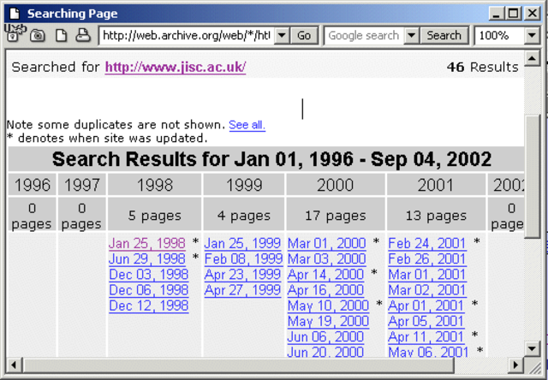
Task: Open the http://www.jisc.ac.uk/ link
Action: point(176,67)
